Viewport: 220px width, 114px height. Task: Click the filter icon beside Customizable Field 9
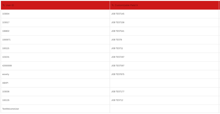113,5
